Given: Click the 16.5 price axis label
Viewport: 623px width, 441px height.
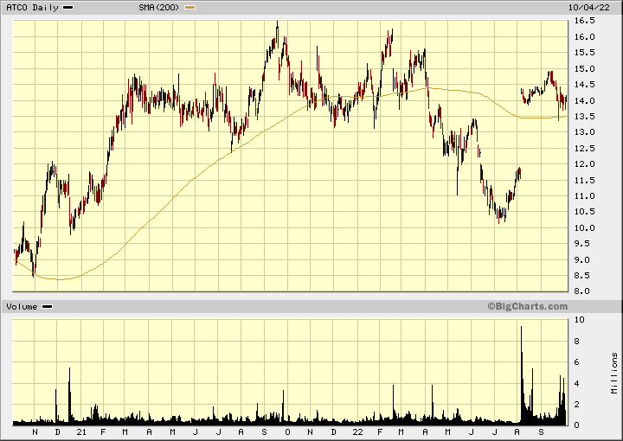Looking at the screenshot, I should 585,21.
